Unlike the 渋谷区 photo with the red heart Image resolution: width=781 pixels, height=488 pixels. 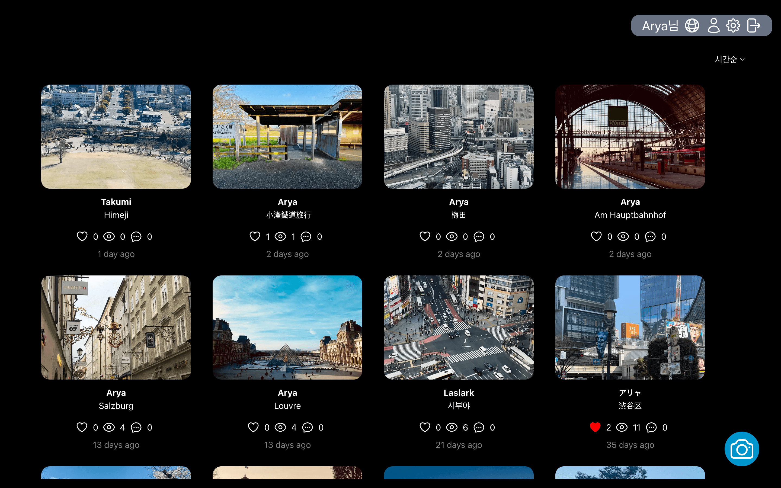[x=596, y=427]
